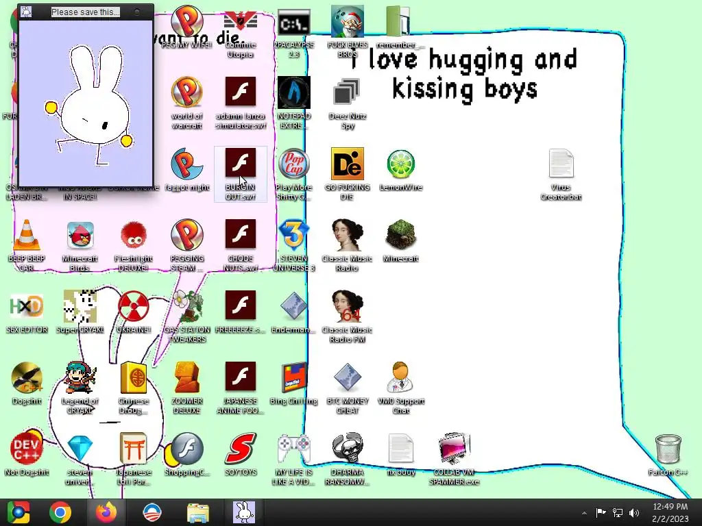Launch the ZOOMER DELUXE icon

click(x=186, y=388)
